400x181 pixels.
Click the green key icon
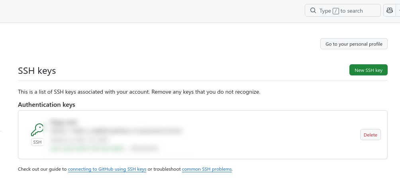(x=37, y=130)
